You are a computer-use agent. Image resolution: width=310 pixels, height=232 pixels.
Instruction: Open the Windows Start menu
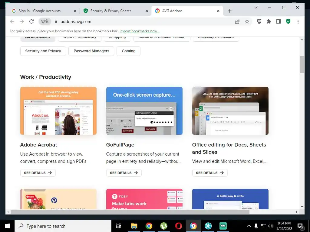7,226
